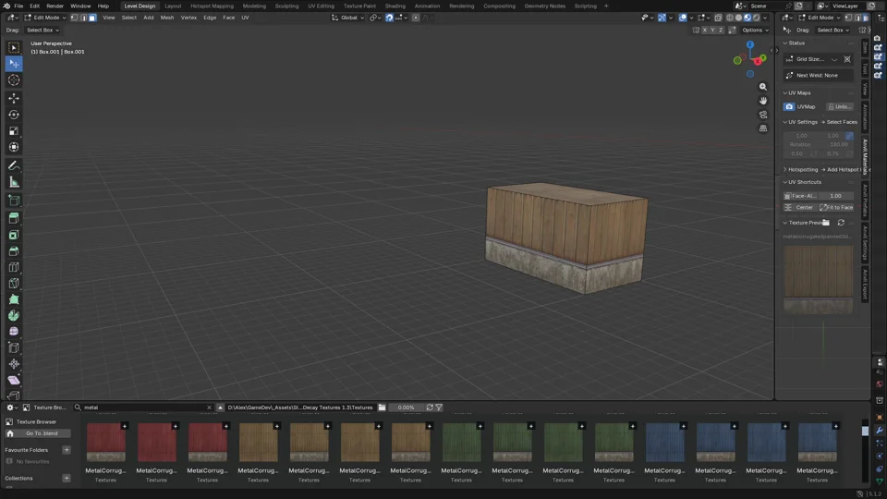This screenshot has height=499, width=887.
Task: Select the Scale tool
Action: pyautogui.click(x=14, y=131)
